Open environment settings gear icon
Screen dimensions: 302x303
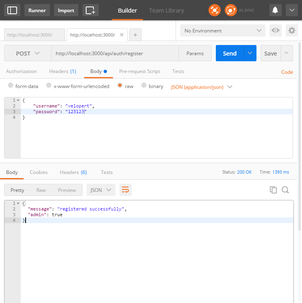pos(291,30)
